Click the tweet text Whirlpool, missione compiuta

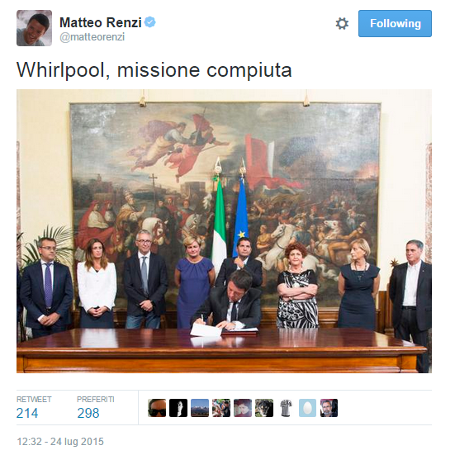[154, 70]
